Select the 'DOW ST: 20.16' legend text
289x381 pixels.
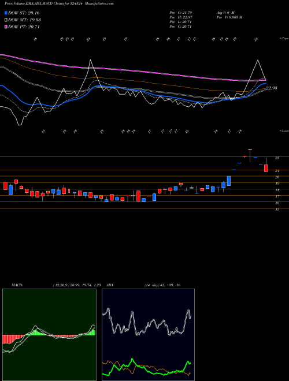pos(24,13)
